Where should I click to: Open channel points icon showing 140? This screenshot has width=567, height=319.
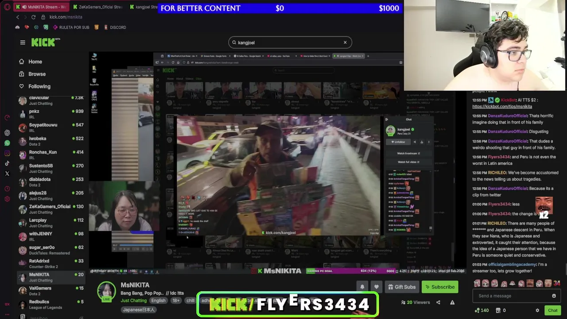(482, 311)
